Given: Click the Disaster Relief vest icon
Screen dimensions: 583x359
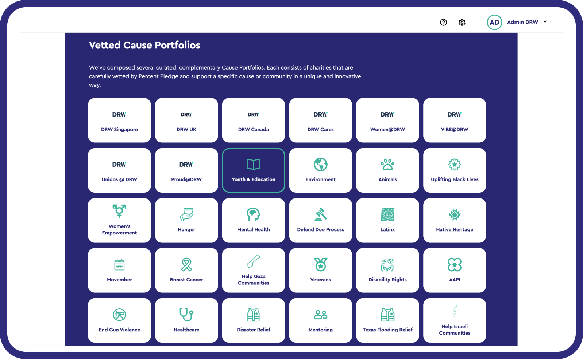Looking at the screenshot, I should 254,315.
